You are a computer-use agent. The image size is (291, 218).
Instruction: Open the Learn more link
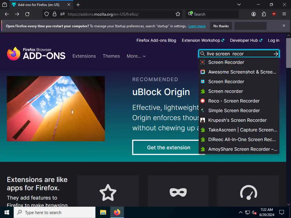(x=197, y=26)
